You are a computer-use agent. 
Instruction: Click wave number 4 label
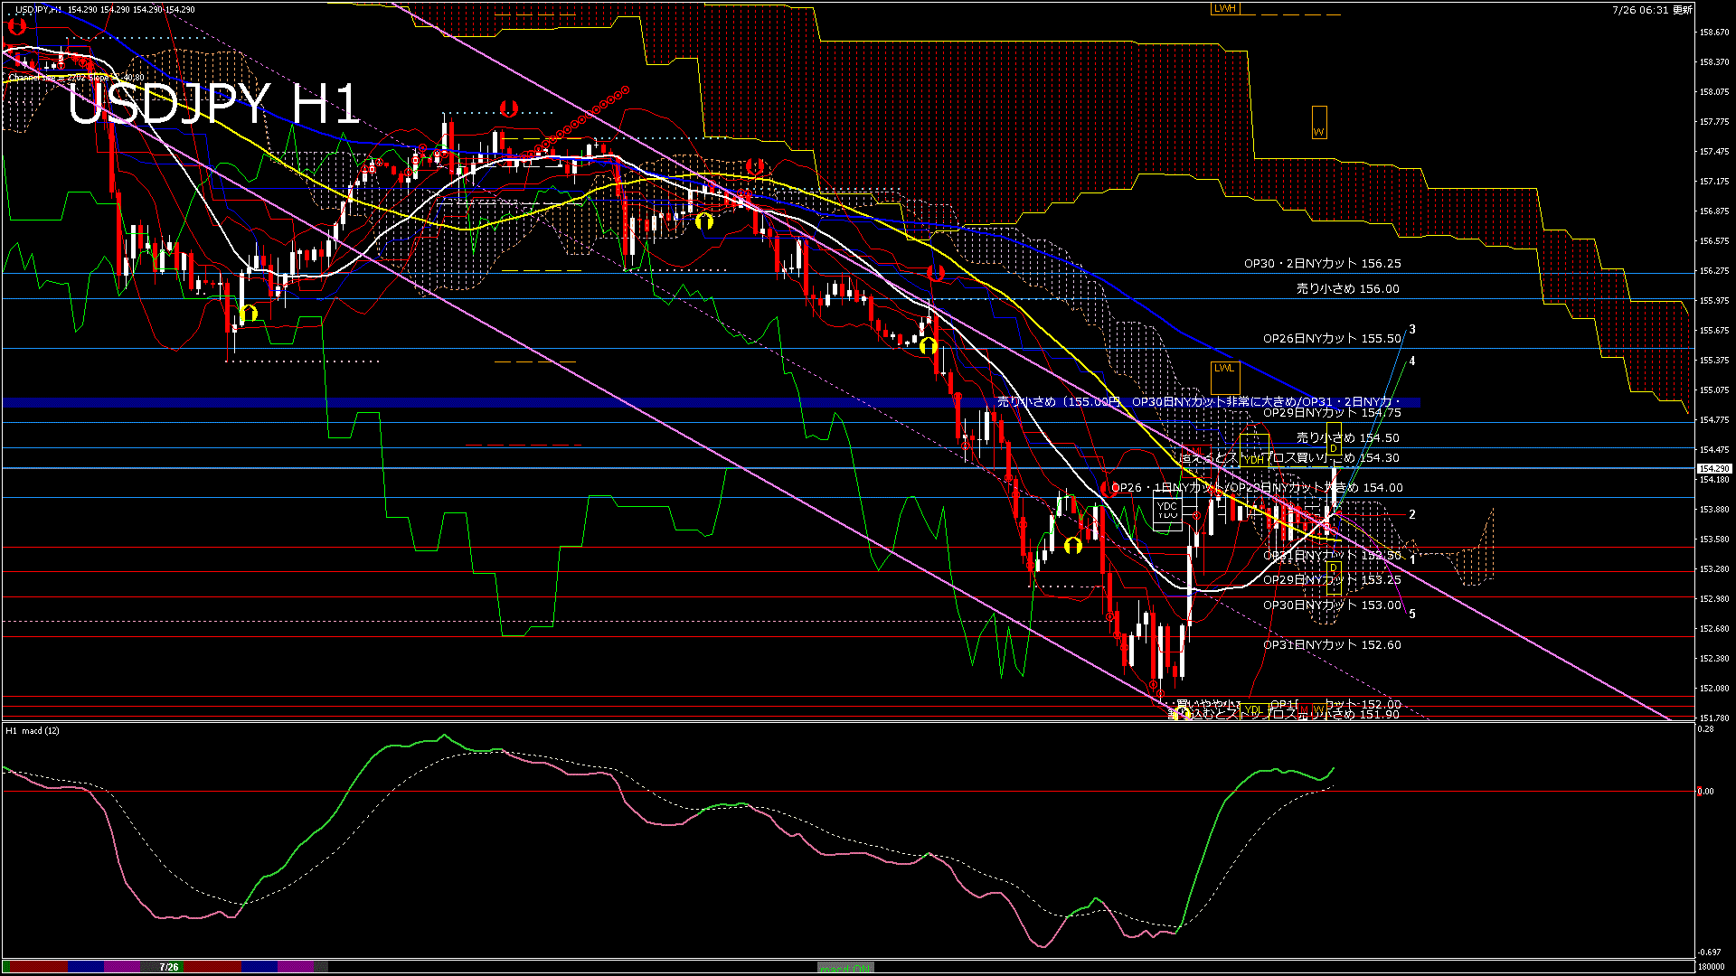point(1412,361)
